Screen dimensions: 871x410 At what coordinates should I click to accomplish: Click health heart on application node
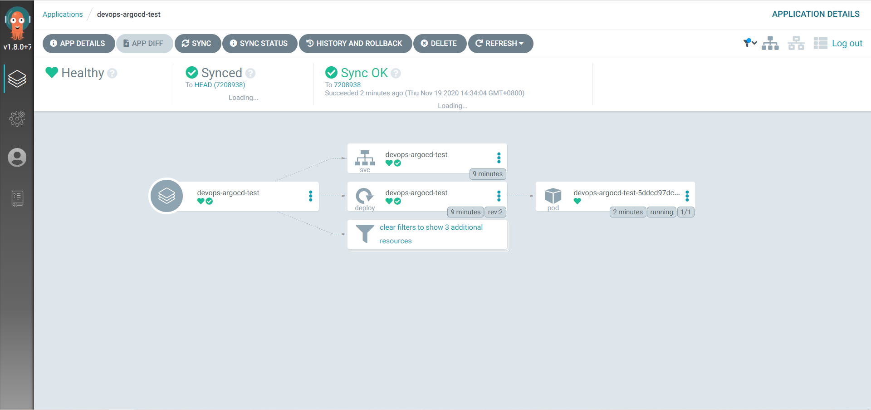click(201, 201)
